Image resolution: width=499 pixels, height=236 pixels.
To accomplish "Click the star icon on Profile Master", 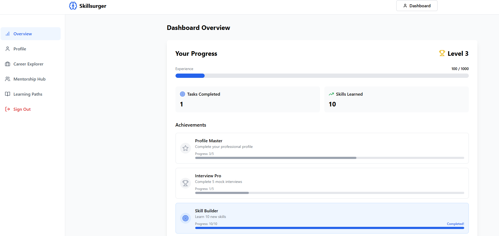I will pyautogui.click(x=185, y=148).
